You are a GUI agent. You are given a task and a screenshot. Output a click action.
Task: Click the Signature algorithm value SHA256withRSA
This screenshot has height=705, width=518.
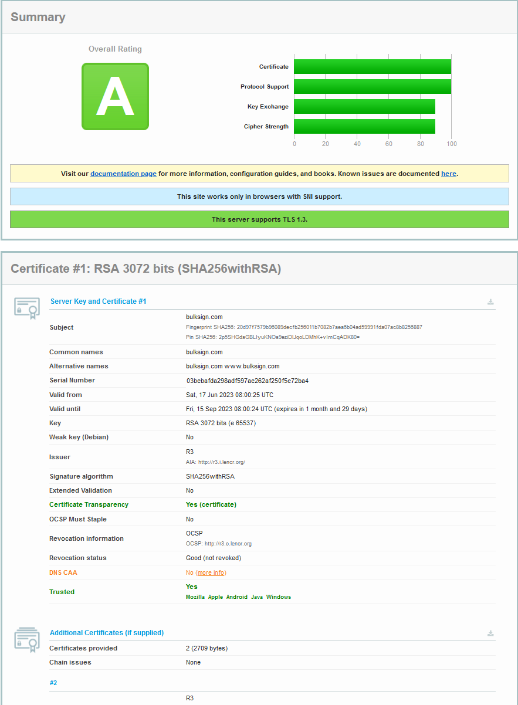[210, 477]
